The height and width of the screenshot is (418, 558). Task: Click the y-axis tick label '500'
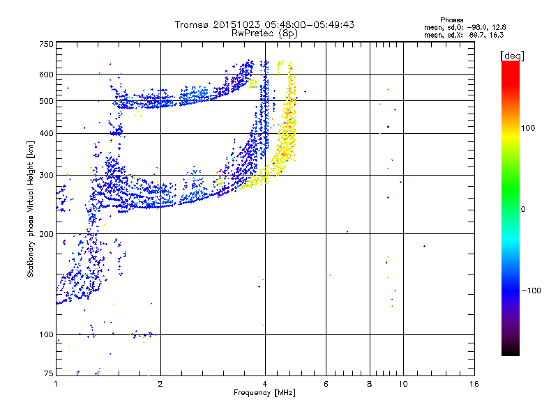pyautogui.click(x=46, y=101)
